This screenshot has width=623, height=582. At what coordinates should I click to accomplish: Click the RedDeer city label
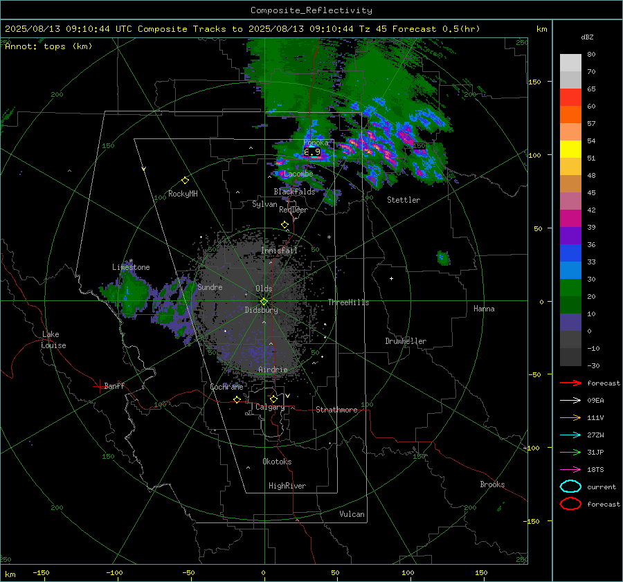coord(294,210)
